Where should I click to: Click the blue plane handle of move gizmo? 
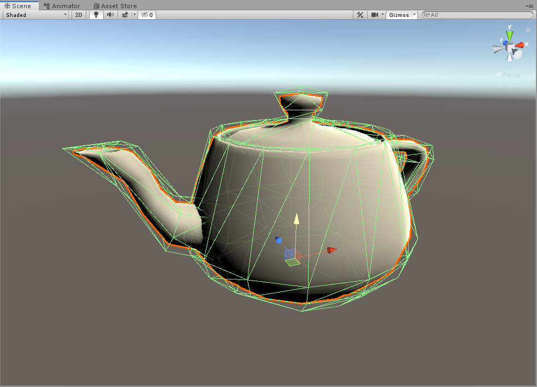coord(290,254)
